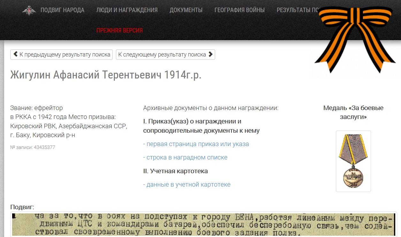Open the ГЕОГРАФИЯ ВОЙНЫ menu item
This screenshot has width=401, height=237.
click(x=239, y=10)
